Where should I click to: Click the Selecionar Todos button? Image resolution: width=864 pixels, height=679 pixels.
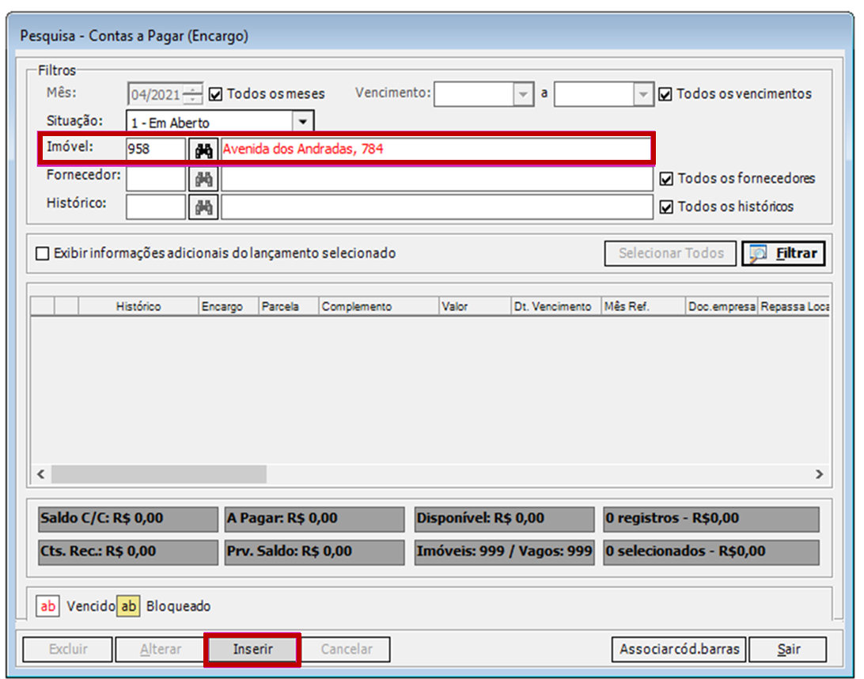670,253
